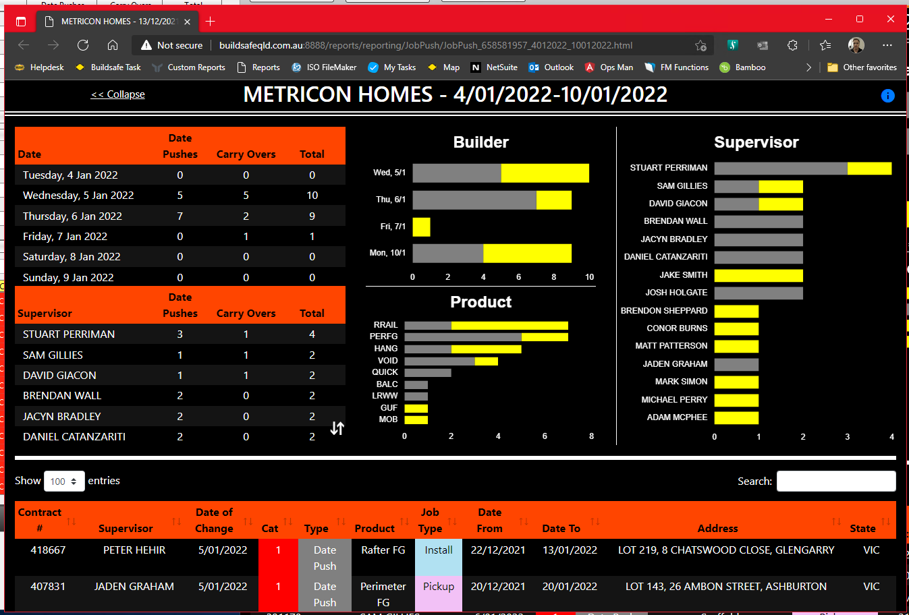Image resolution: width=909 pixels, height=615 pixels.
Task: Open the favorites list star icon
Action: point(825,45)
